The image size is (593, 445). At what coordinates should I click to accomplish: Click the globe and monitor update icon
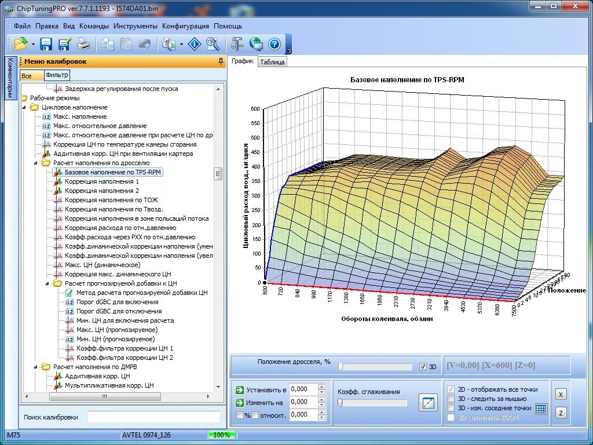(256, 44)
